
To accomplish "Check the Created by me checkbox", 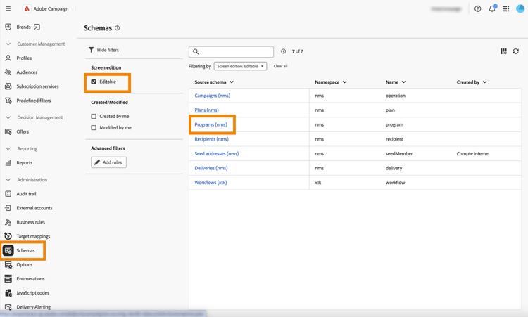I will (x=94, y=116).
